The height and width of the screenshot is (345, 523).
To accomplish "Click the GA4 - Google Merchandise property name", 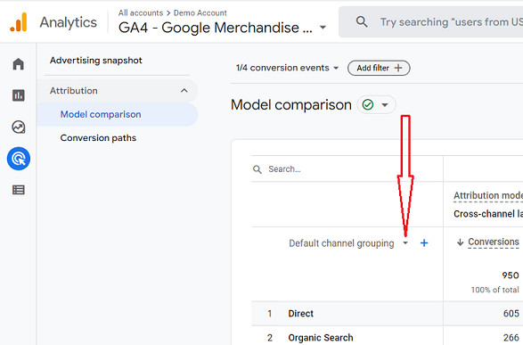I will tap(216, 28).
